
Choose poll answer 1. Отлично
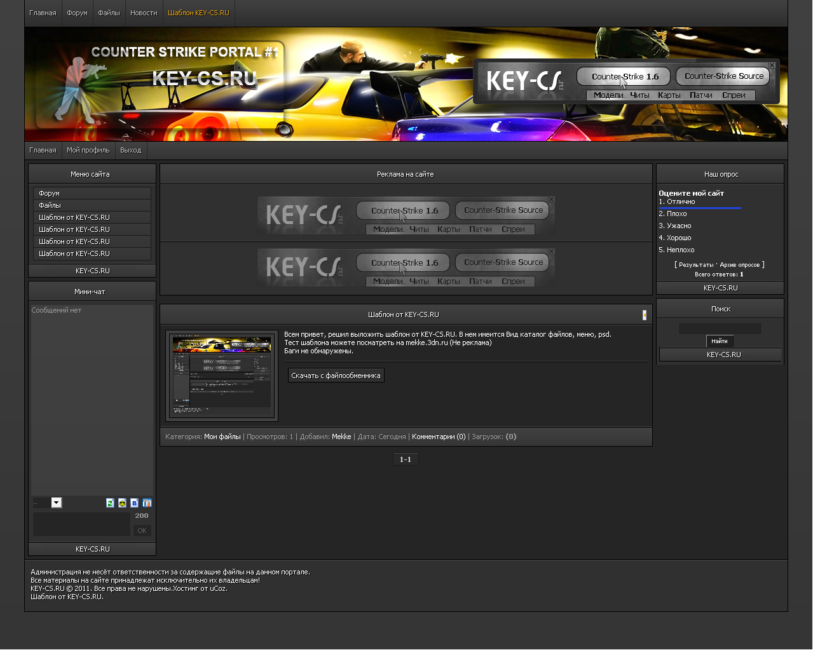pyautogui.click(x=677, y=202)
